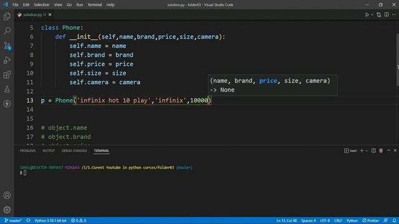Switch to the Output panel tab
The width and height of the screenshot is (399, 224).
click(x=49, y=151)
